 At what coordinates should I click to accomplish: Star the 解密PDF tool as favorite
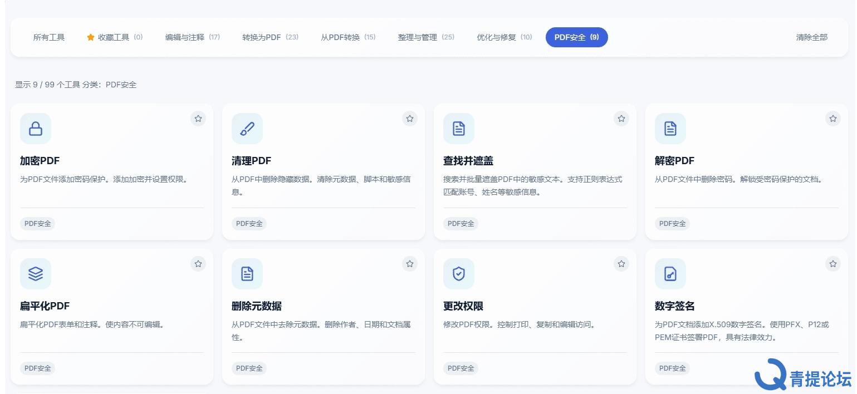(x=833, y=119)
